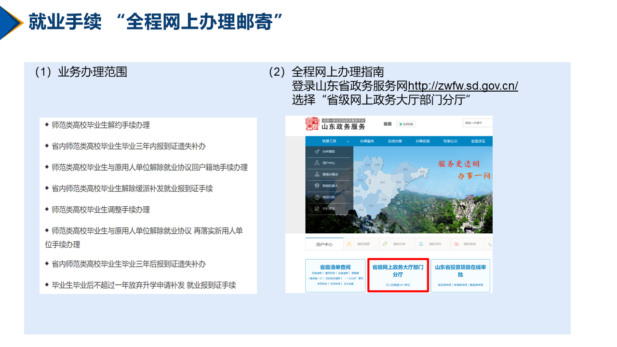Open 用户中心 via the person icon in sidebar
Image resolution: width=617 pixels, height=347 pixels.
pyautogui.click(x=317, y=162)
